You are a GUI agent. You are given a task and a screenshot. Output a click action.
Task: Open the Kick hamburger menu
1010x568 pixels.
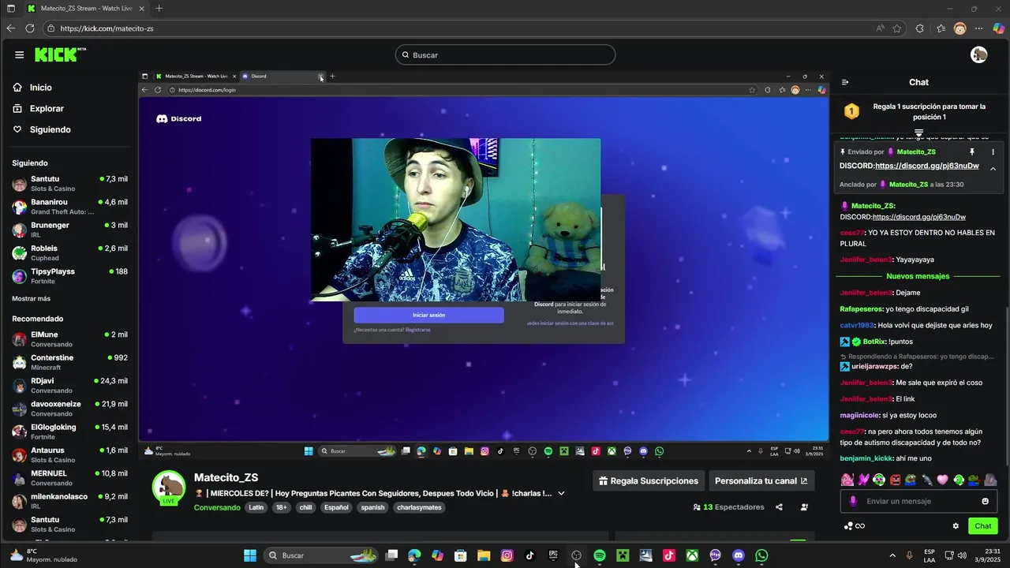point(19,54)
